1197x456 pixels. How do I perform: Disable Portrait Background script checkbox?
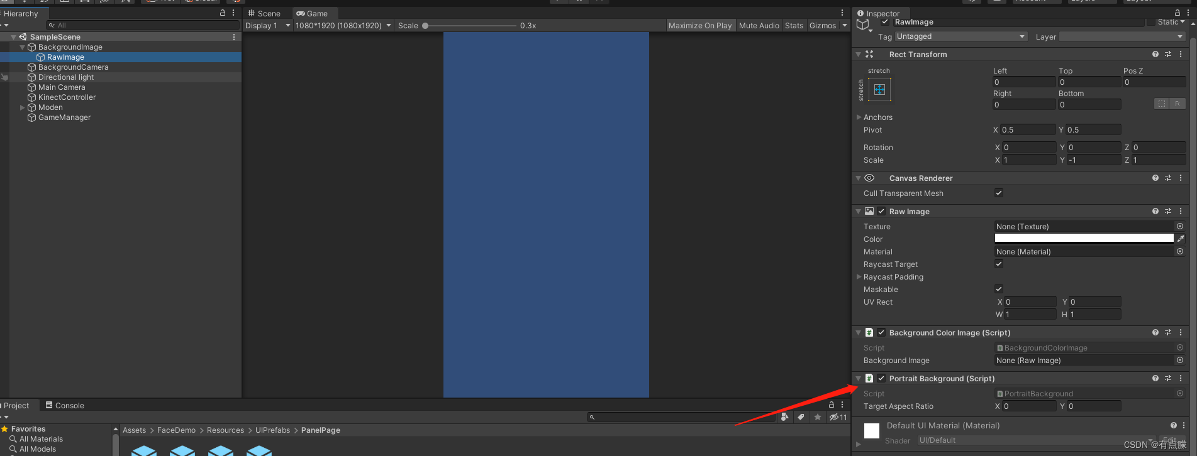(x=881, y=379)
